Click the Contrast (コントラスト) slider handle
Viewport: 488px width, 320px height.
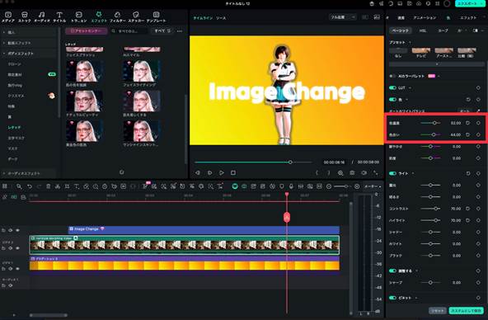(436, 209)
